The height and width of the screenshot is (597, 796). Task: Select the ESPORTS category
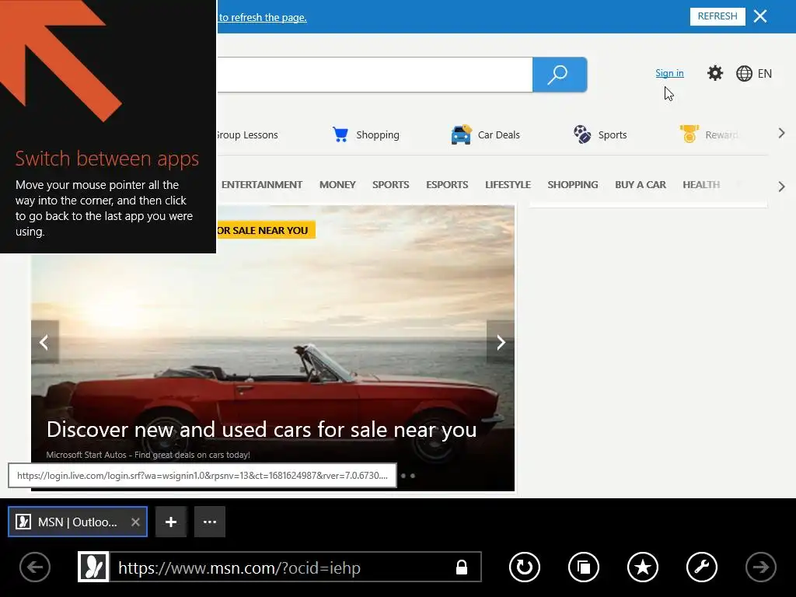click(x=447, y=185)
